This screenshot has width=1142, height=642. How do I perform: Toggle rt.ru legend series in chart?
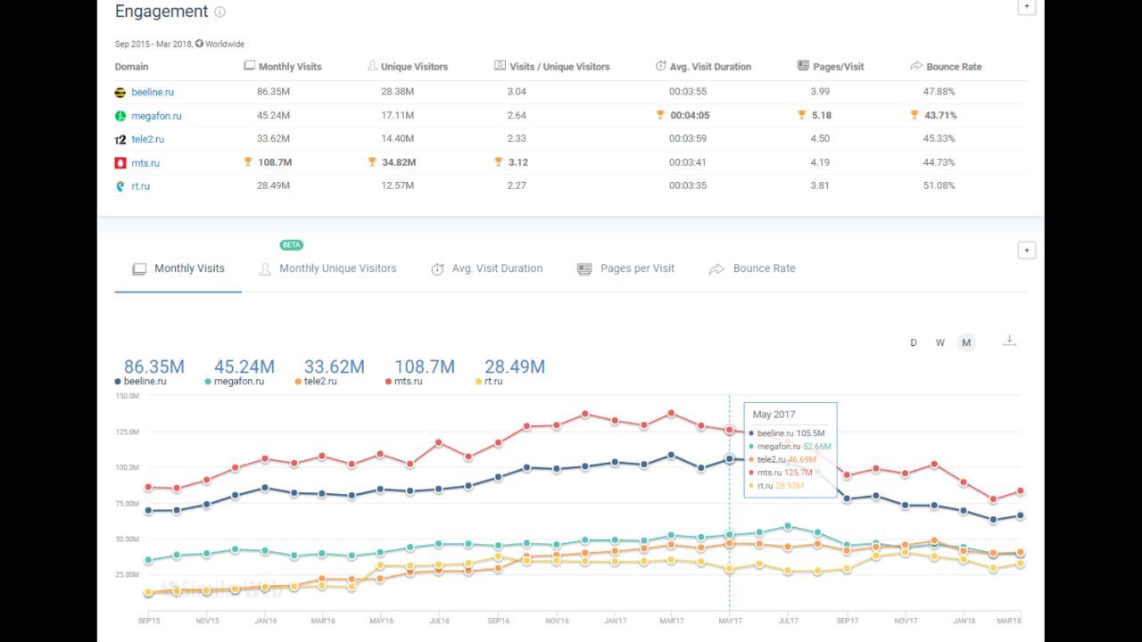pos(489,382)
